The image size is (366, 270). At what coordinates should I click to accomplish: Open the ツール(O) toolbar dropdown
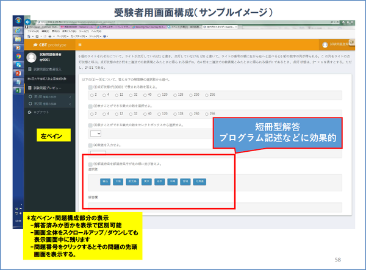[95, 37]
